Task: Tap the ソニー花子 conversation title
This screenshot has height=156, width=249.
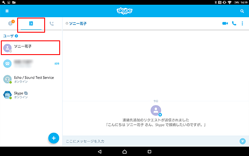Action: point(78,24)
